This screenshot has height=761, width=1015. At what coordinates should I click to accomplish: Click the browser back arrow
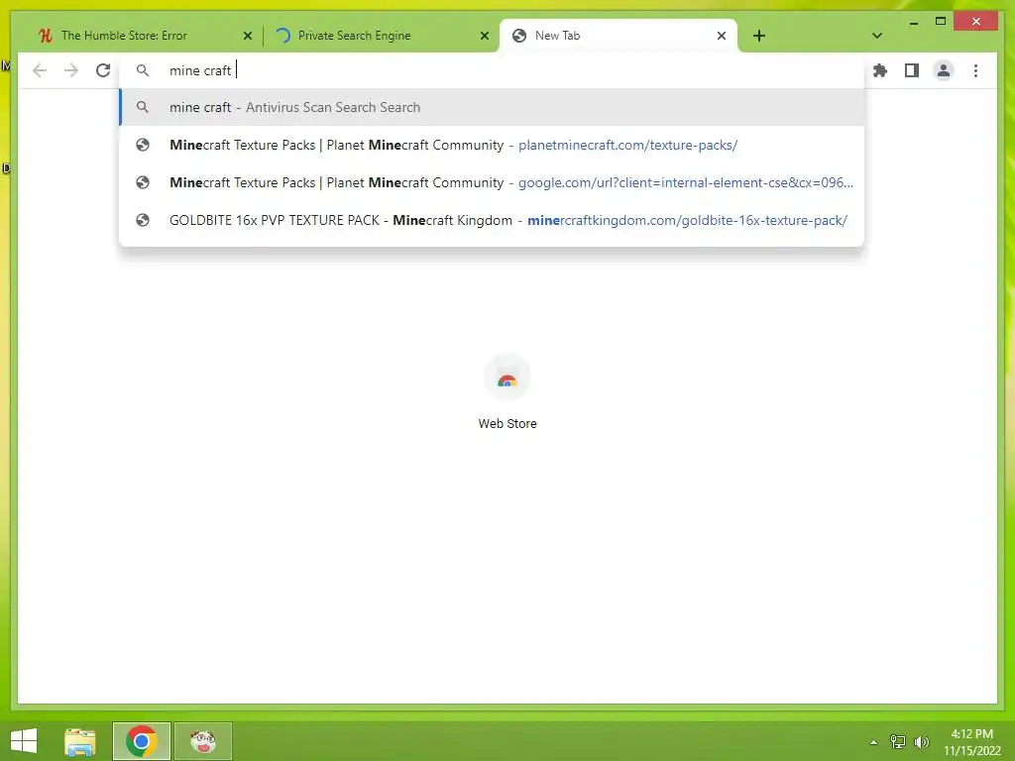[x=40, y=70]
